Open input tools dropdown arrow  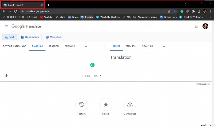click(101, 76)
